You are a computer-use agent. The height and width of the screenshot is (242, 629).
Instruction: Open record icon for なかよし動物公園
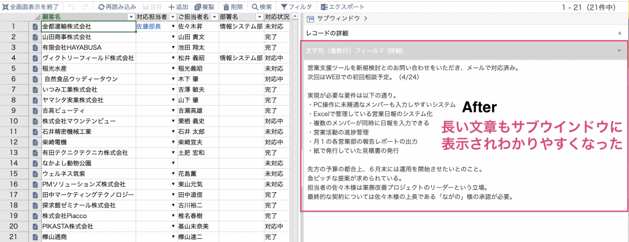point(35,163)
